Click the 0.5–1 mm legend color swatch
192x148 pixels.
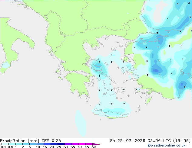pyautogui.click(x=12, y=144)
